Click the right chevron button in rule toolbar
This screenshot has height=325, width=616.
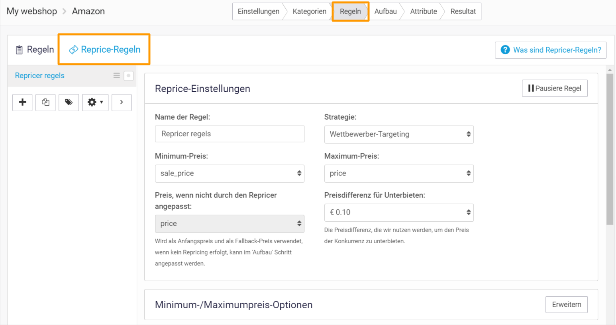(x=122, y=102)
